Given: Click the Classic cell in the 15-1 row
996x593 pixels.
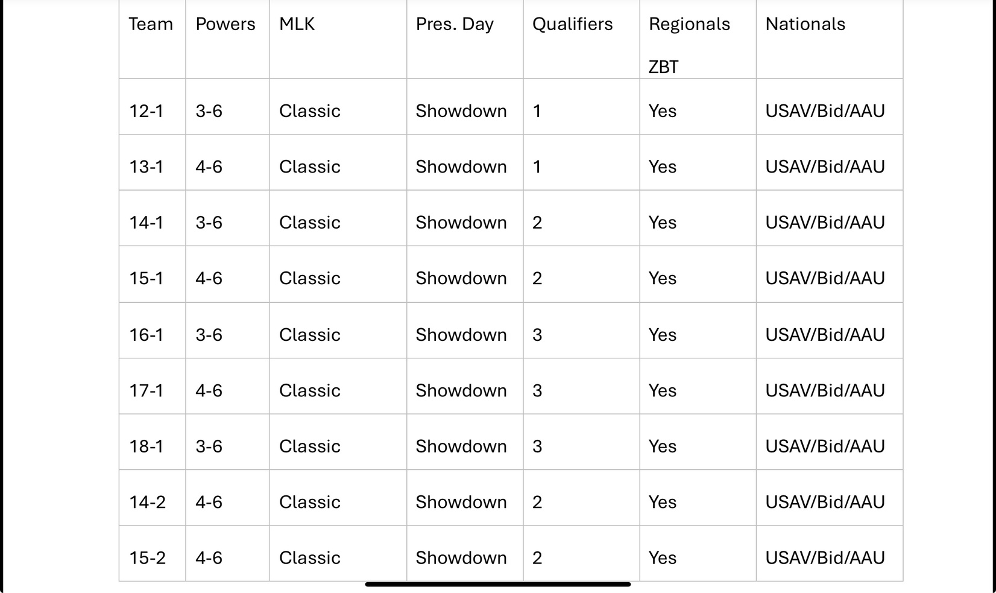Looking at the screenshot, I should (338, 274).
